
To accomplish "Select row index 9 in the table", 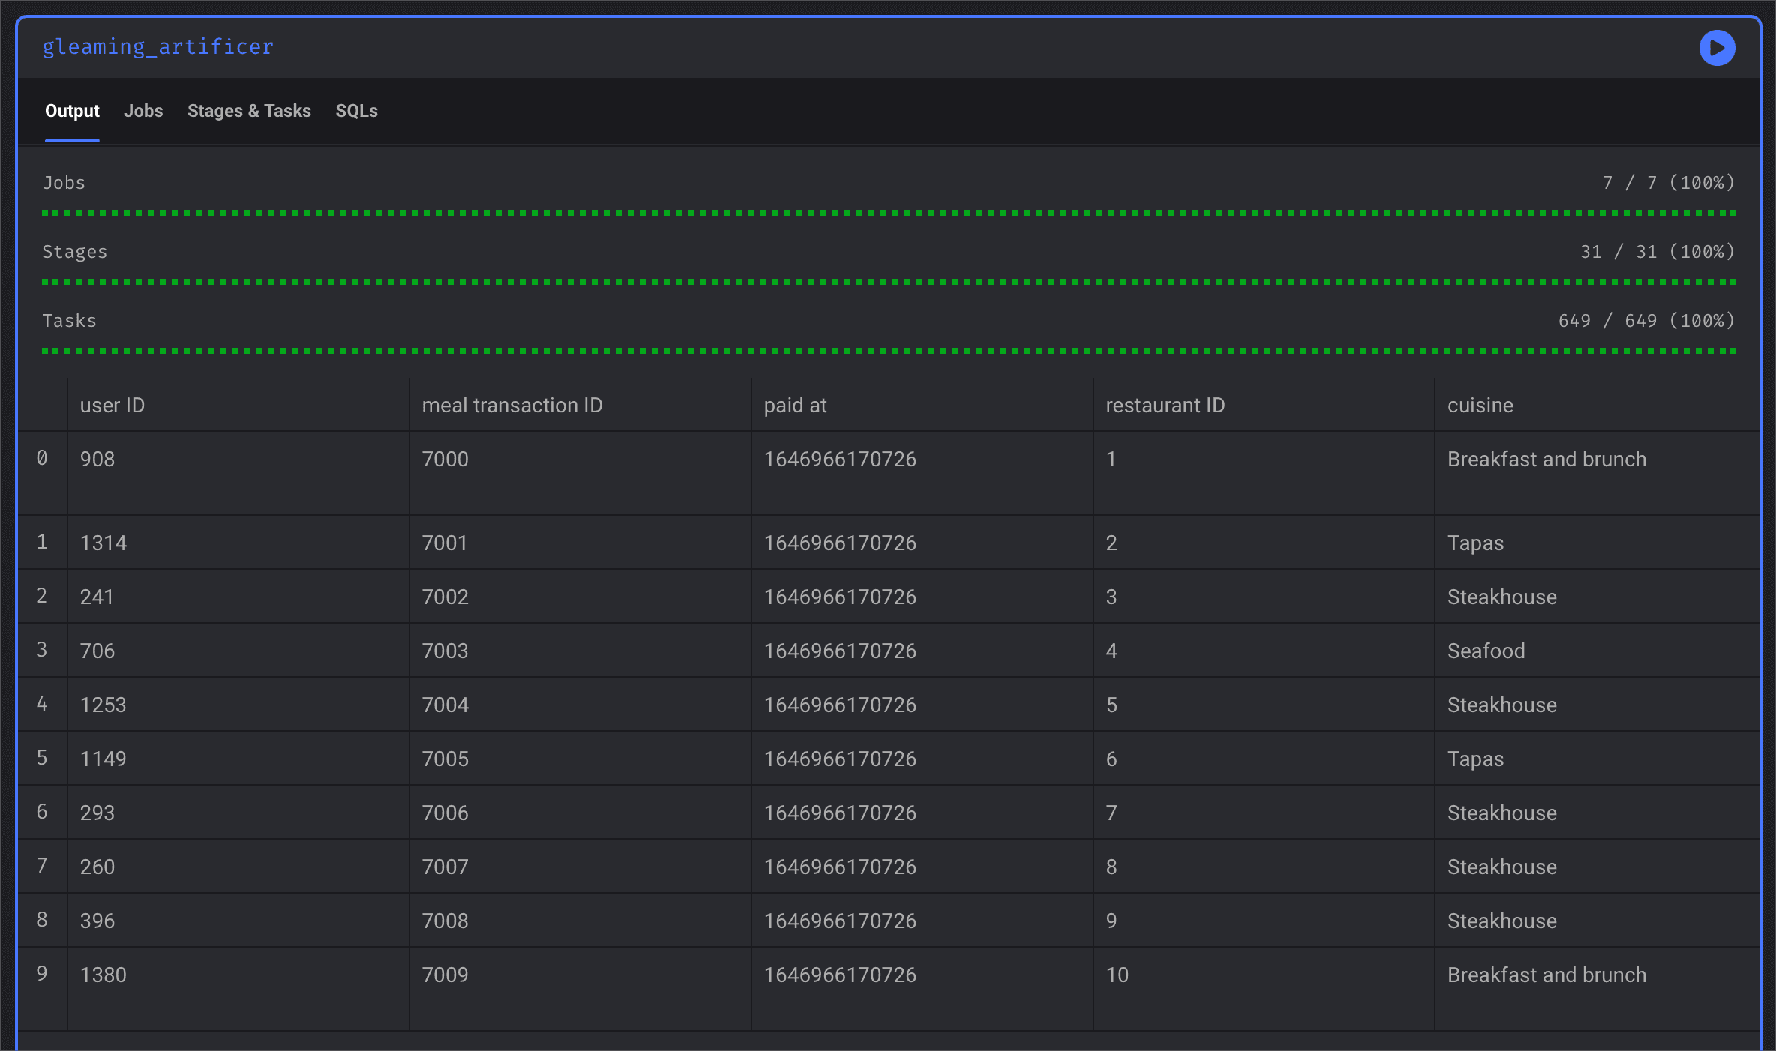I will pyautogui.click(x=42, y=974).
